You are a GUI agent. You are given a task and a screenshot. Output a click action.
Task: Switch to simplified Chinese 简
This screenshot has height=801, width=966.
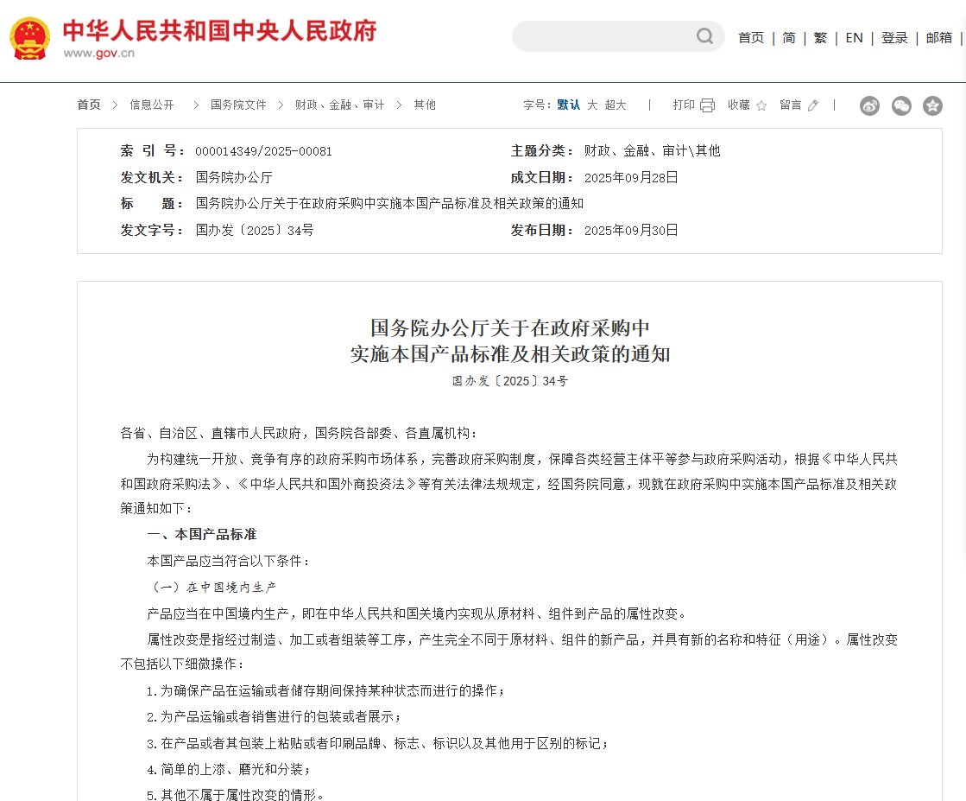(789, 37)
